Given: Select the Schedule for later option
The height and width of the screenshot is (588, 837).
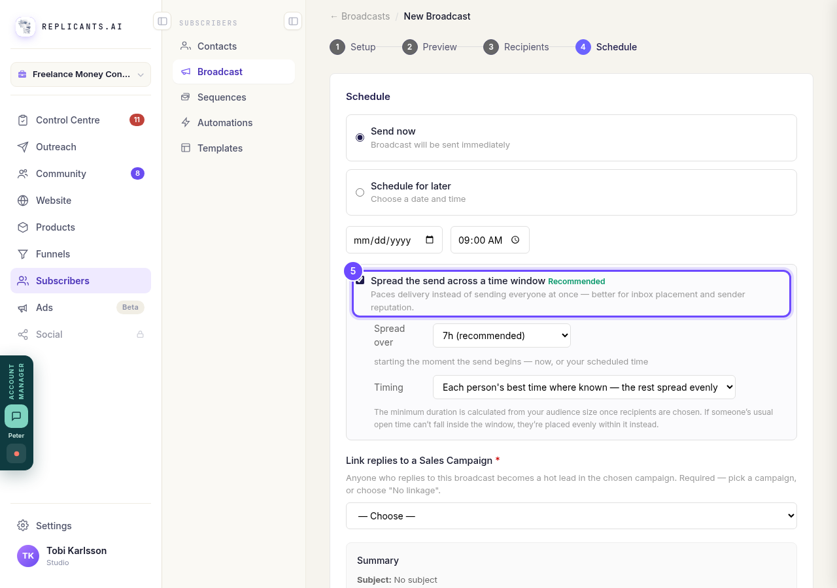Looking at the screenshot, I should pyautogui.click(x=572, y=193).
